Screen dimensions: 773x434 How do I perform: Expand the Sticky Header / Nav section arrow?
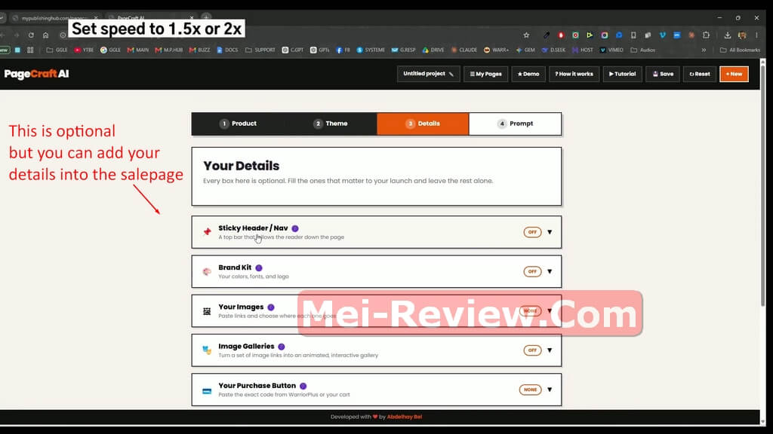click(550, 232)
